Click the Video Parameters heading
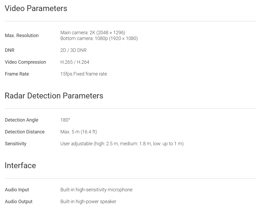The width and height of the screenshot is (268, 205). tap(36, 8)
